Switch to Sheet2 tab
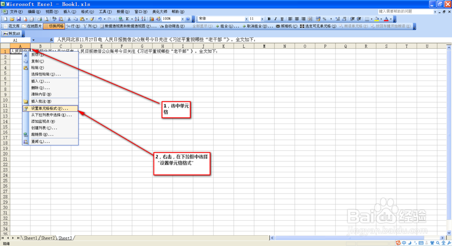 tap(47, 238)
